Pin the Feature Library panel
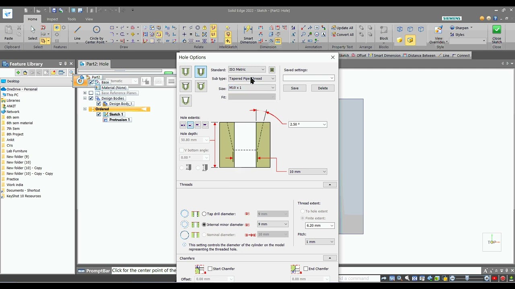The image size is (515, 289). tap(66, 63)
